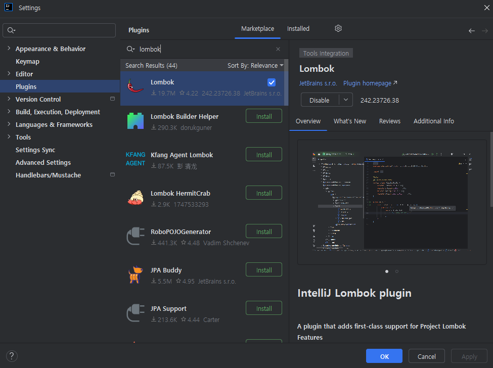Screen dimensions: 493x368
Task: Disable the Lombok plugin
Action: pos(320,100)
